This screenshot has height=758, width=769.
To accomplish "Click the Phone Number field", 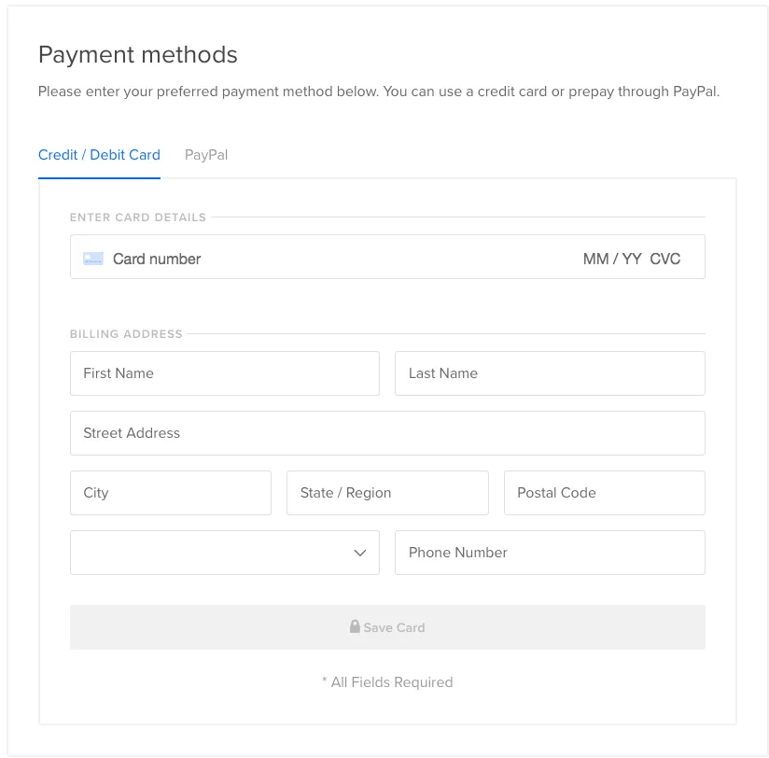I will (x=550, y=553).
